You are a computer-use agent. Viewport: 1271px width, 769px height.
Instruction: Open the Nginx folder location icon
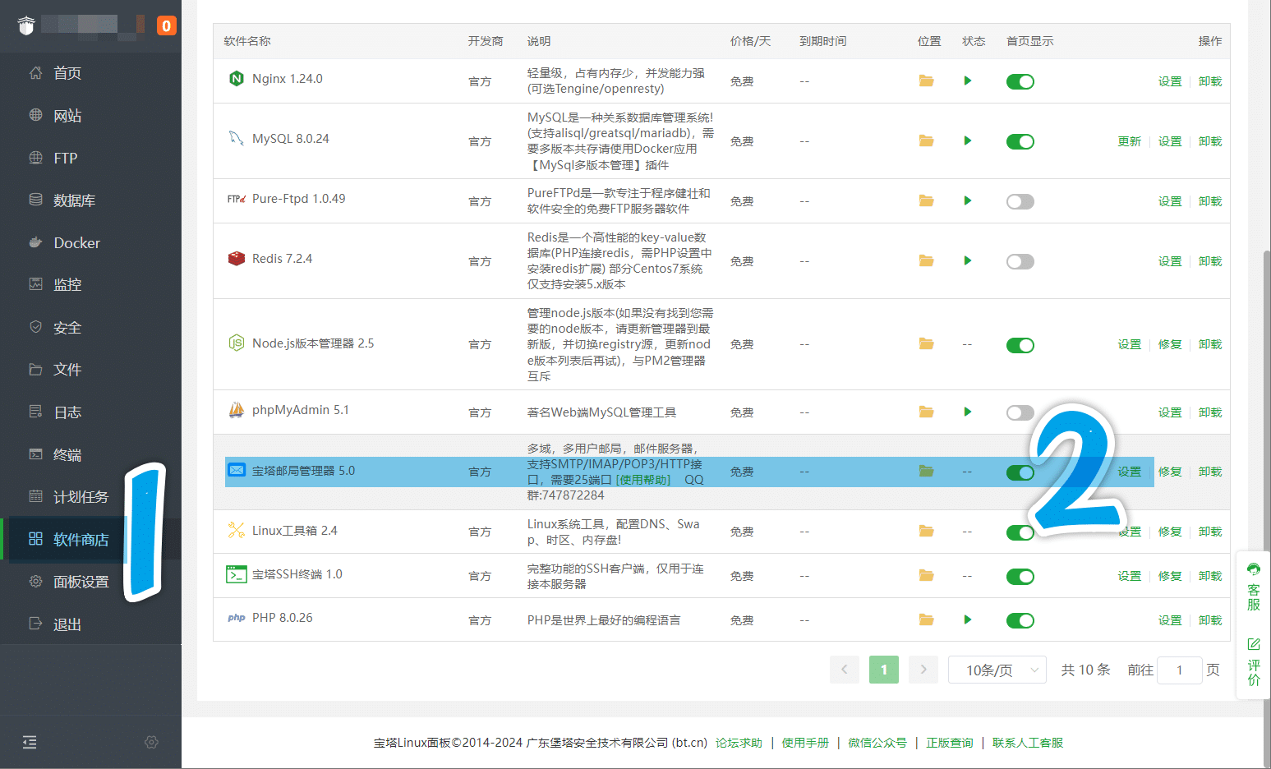(926, 81)
